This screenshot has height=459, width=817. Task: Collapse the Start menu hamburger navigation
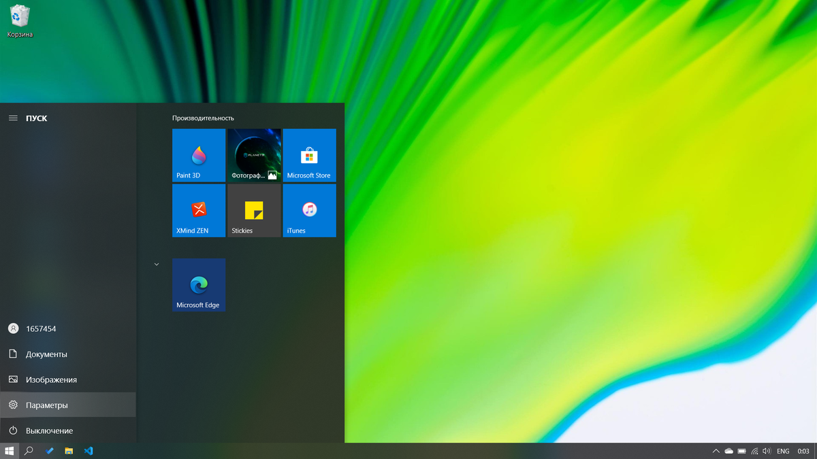tap(13, 118)
